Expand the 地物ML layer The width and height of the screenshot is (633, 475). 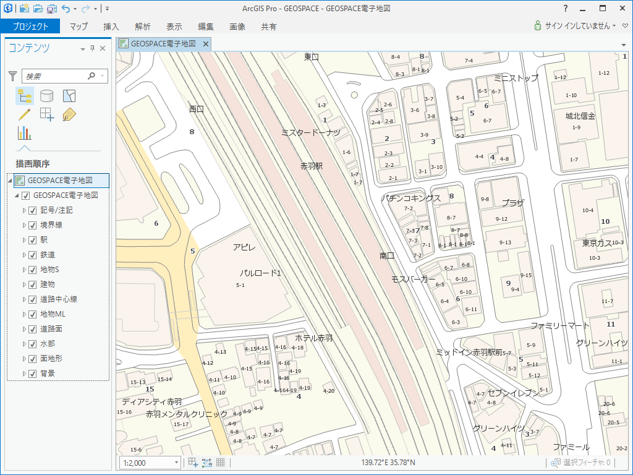(24, 314)
